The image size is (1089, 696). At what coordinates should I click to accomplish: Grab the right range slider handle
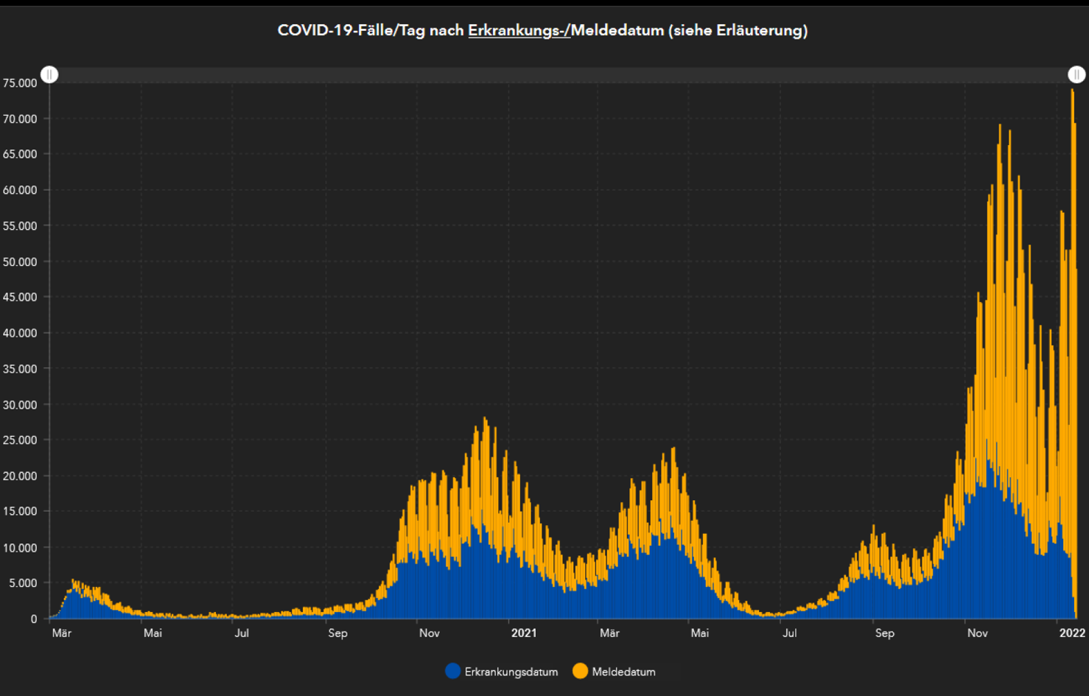point(1076,74)
